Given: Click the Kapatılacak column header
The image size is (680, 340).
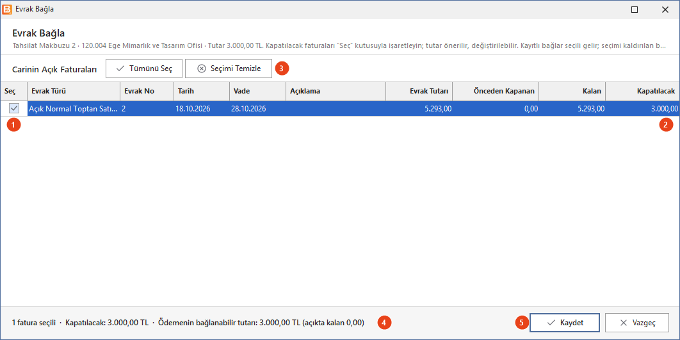Looking at the screenshot, I should 643,91.
